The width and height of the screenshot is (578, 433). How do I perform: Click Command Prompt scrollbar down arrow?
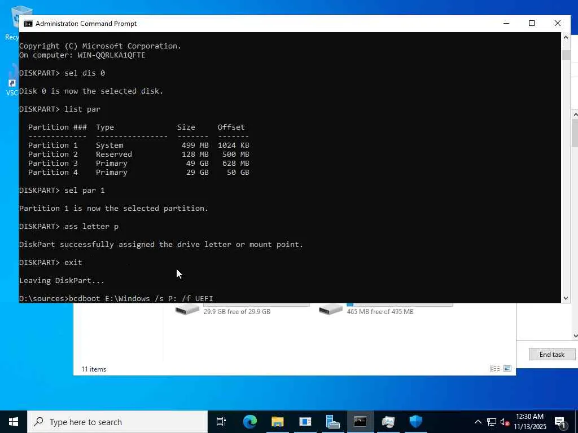point(566,298)
